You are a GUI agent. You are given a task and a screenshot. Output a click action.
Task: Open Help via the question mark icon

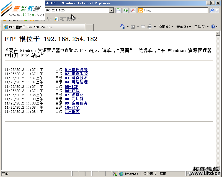coord(213,27)
